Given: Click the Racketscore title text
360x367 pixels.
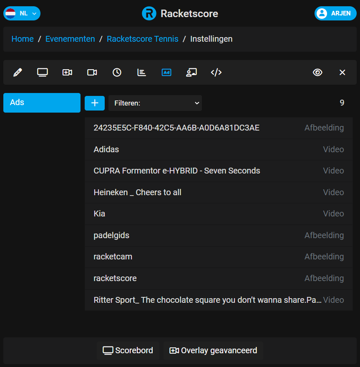Looking at the screenshot, I should [x=189, y=14].
